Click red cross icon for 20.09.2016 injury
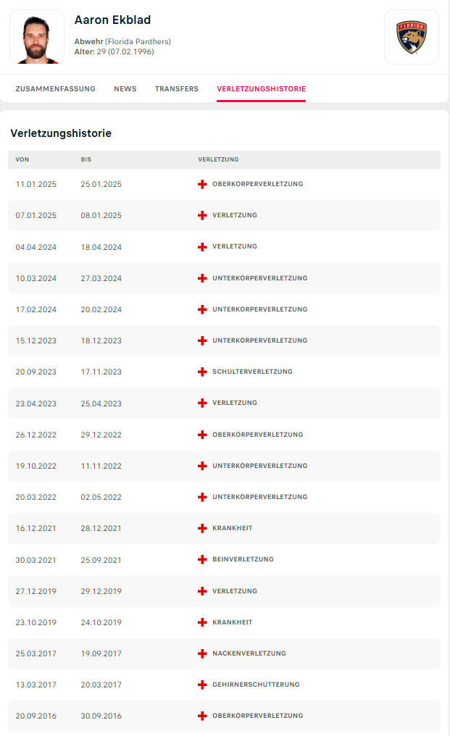 click(203, 716)
